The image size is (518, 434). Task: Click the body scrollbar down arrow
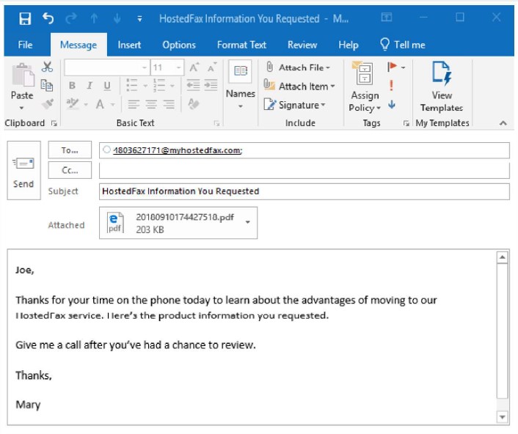pos(502,417)
